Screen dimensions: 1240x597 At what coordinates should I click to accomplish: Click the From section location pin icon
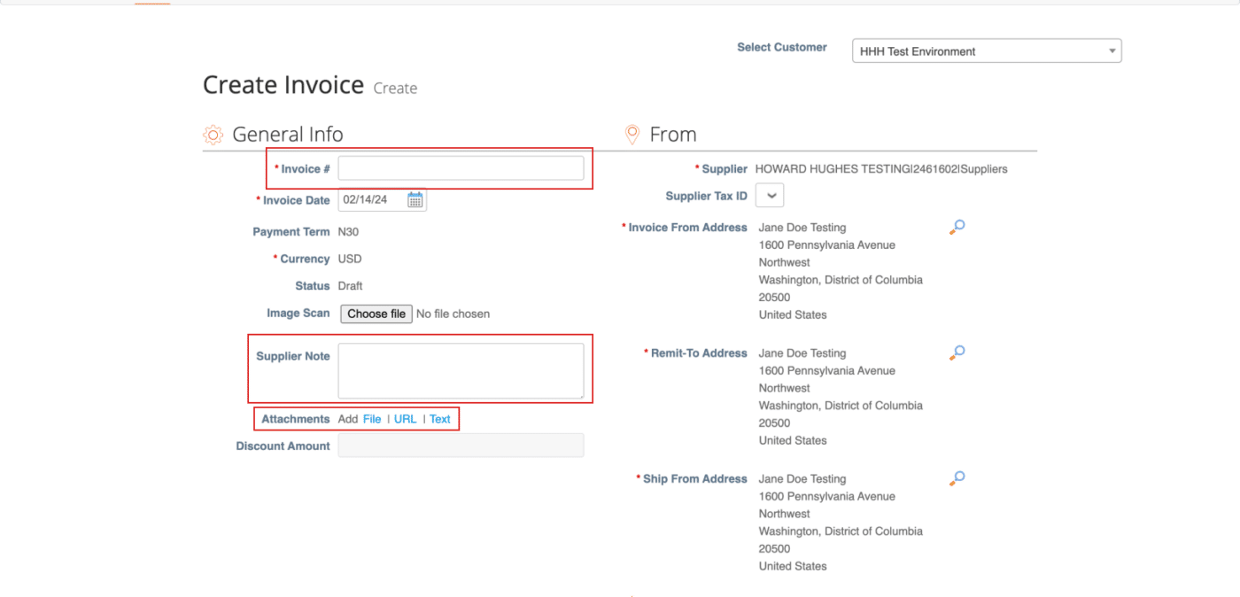pos(632,133)
